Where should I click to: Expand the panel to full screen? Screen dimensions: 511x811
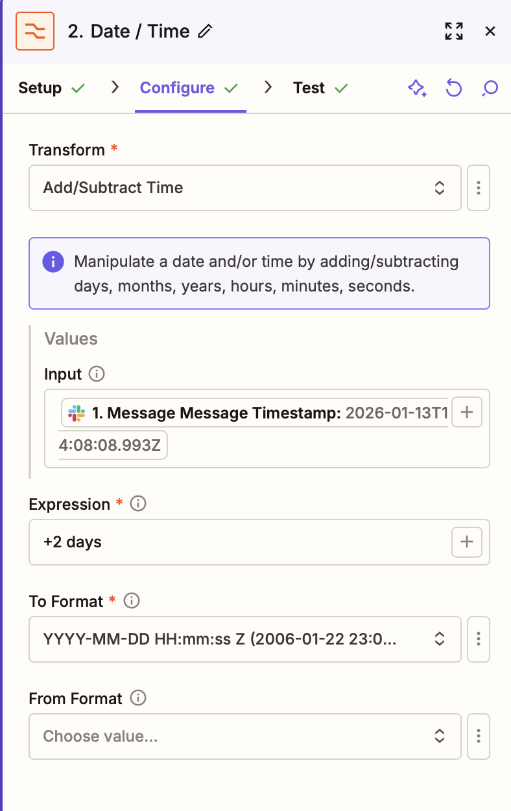[x=454, y=31]
